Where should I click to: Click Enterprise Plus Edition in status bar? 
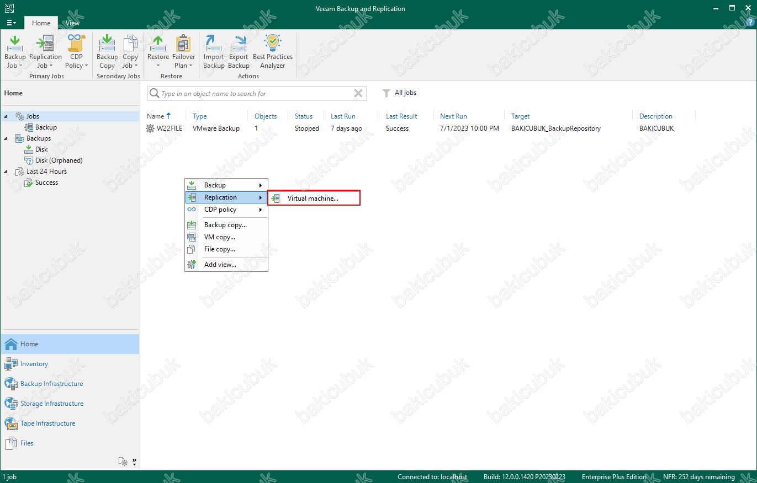coord(614,477)
